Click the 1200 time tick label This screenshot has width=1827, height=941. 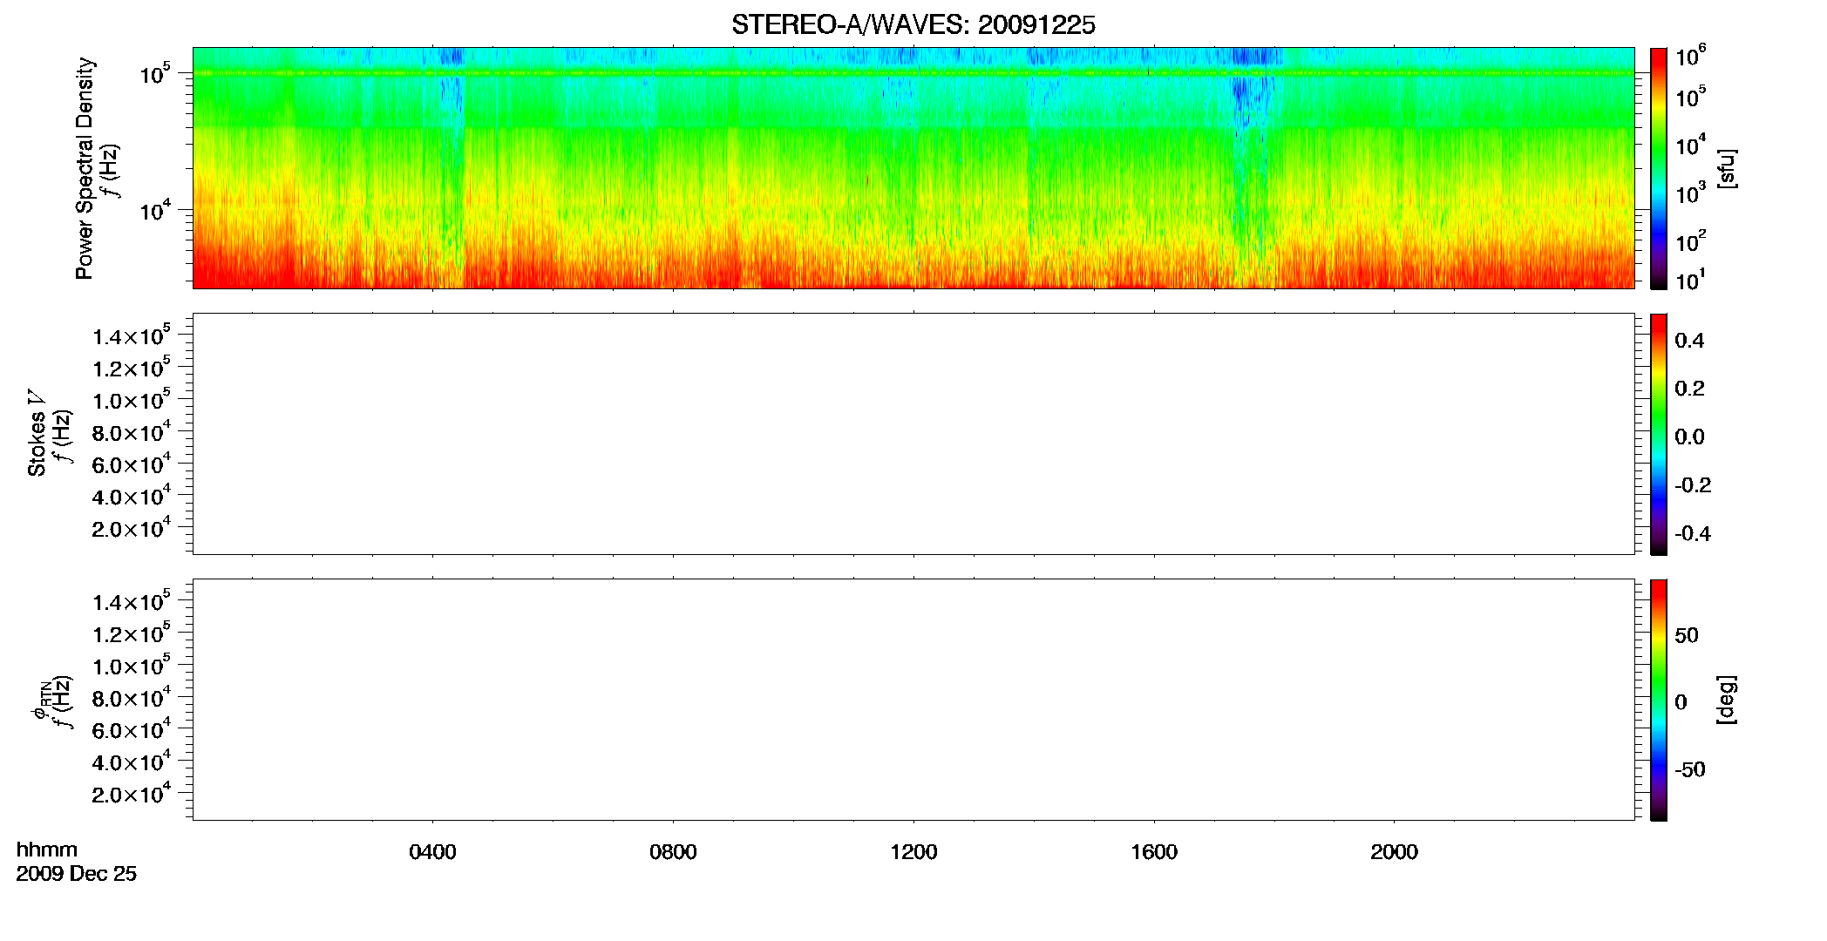[x=913, y=852]
